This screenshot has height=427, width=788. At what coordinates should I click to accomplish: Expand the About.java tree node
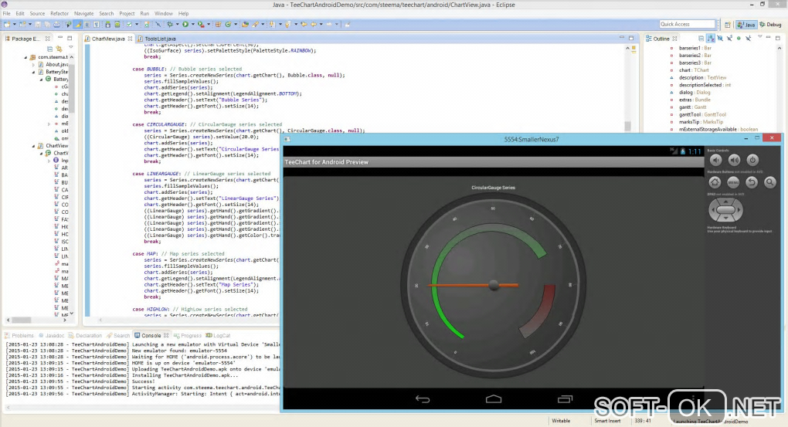click(x=33, y=64)
